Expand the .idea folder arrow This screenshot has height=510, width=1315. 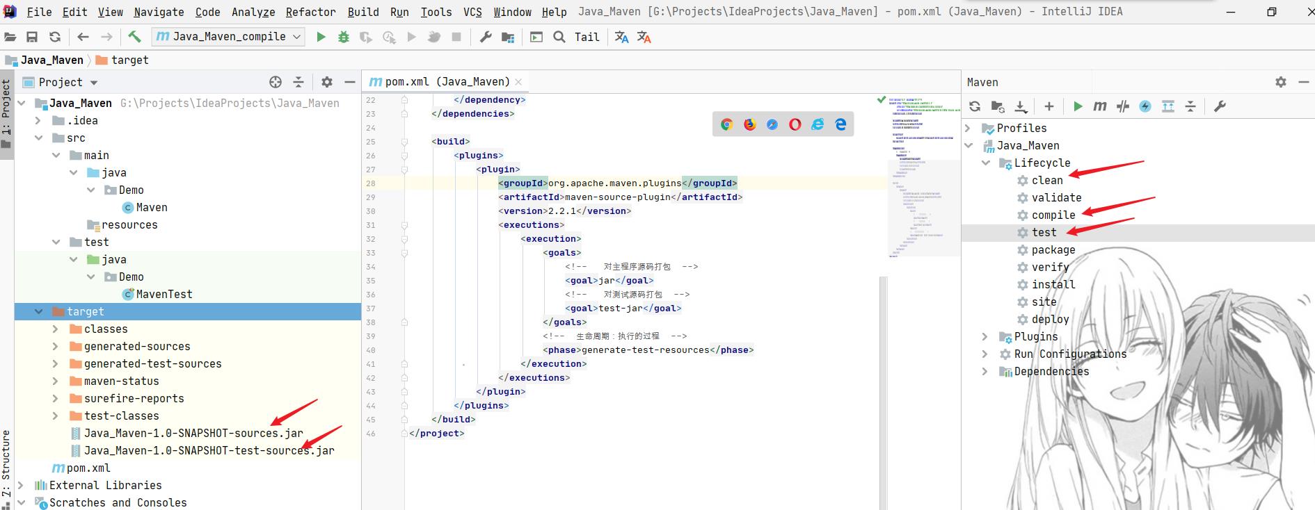38,121
